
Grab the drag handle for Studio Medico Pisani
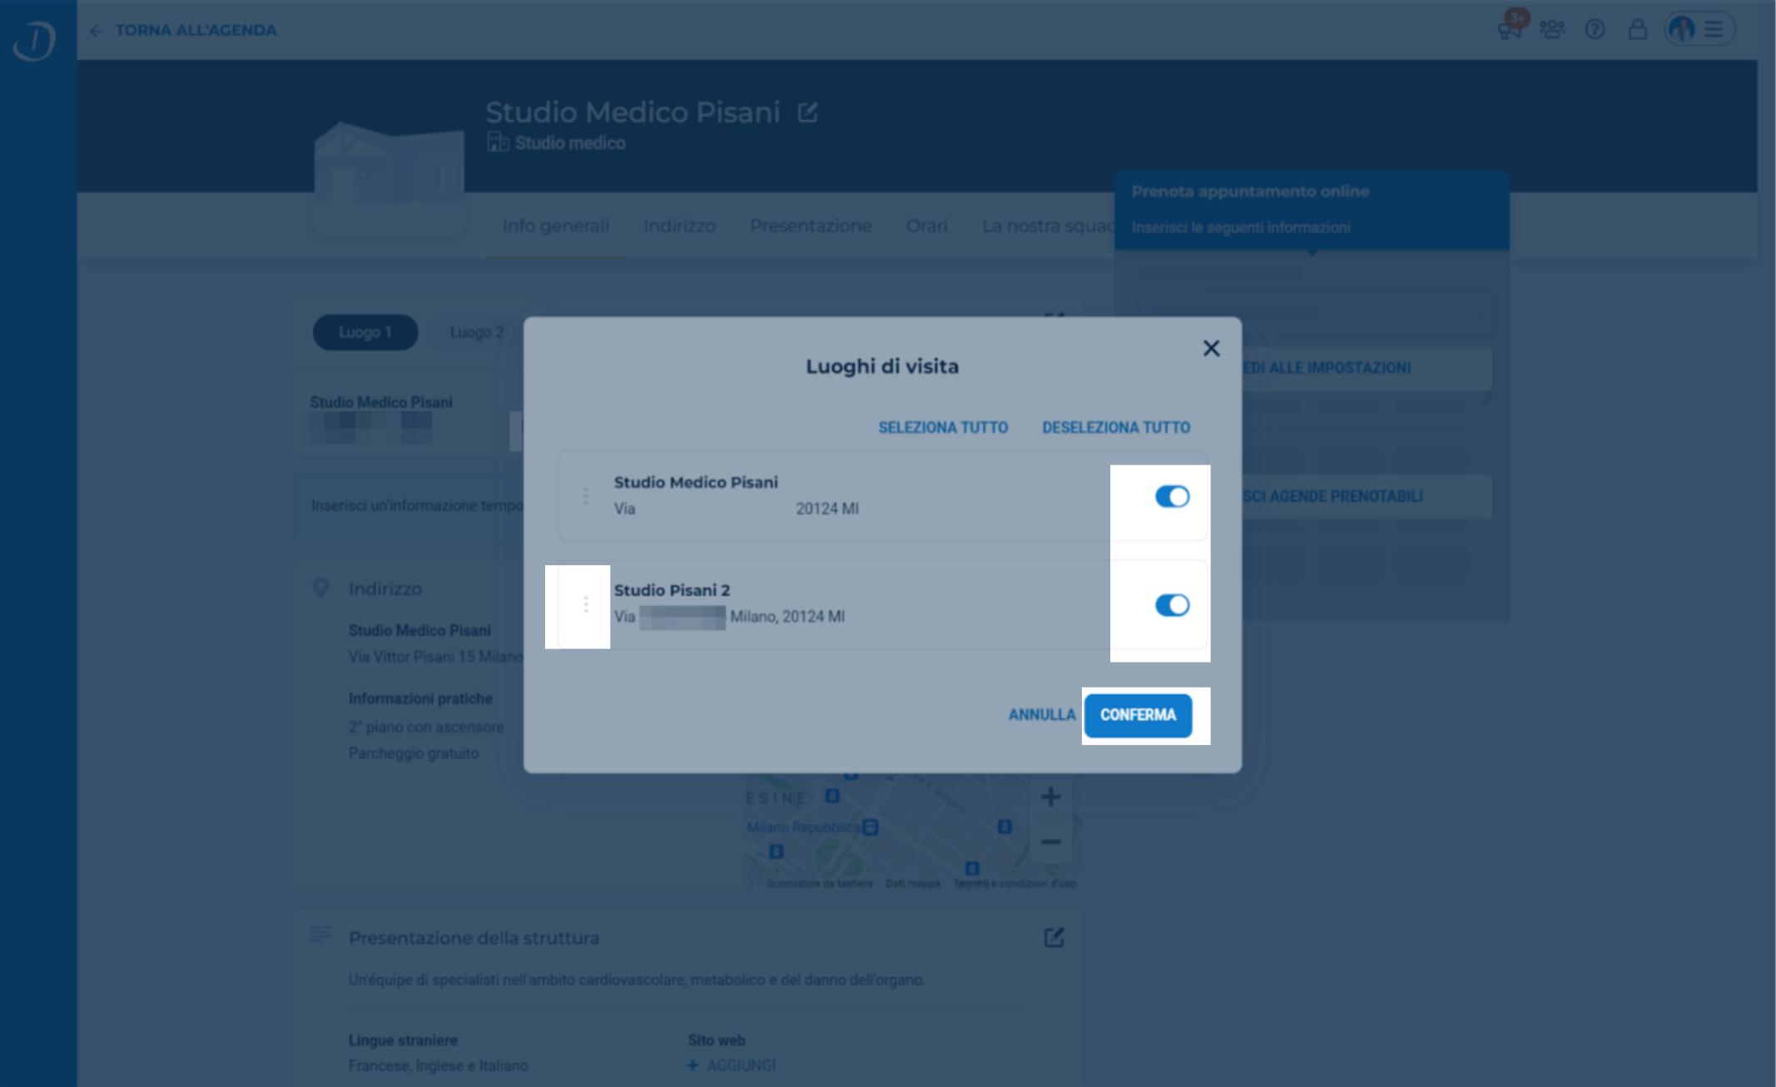pyautogui.click(x=586, y=496)
